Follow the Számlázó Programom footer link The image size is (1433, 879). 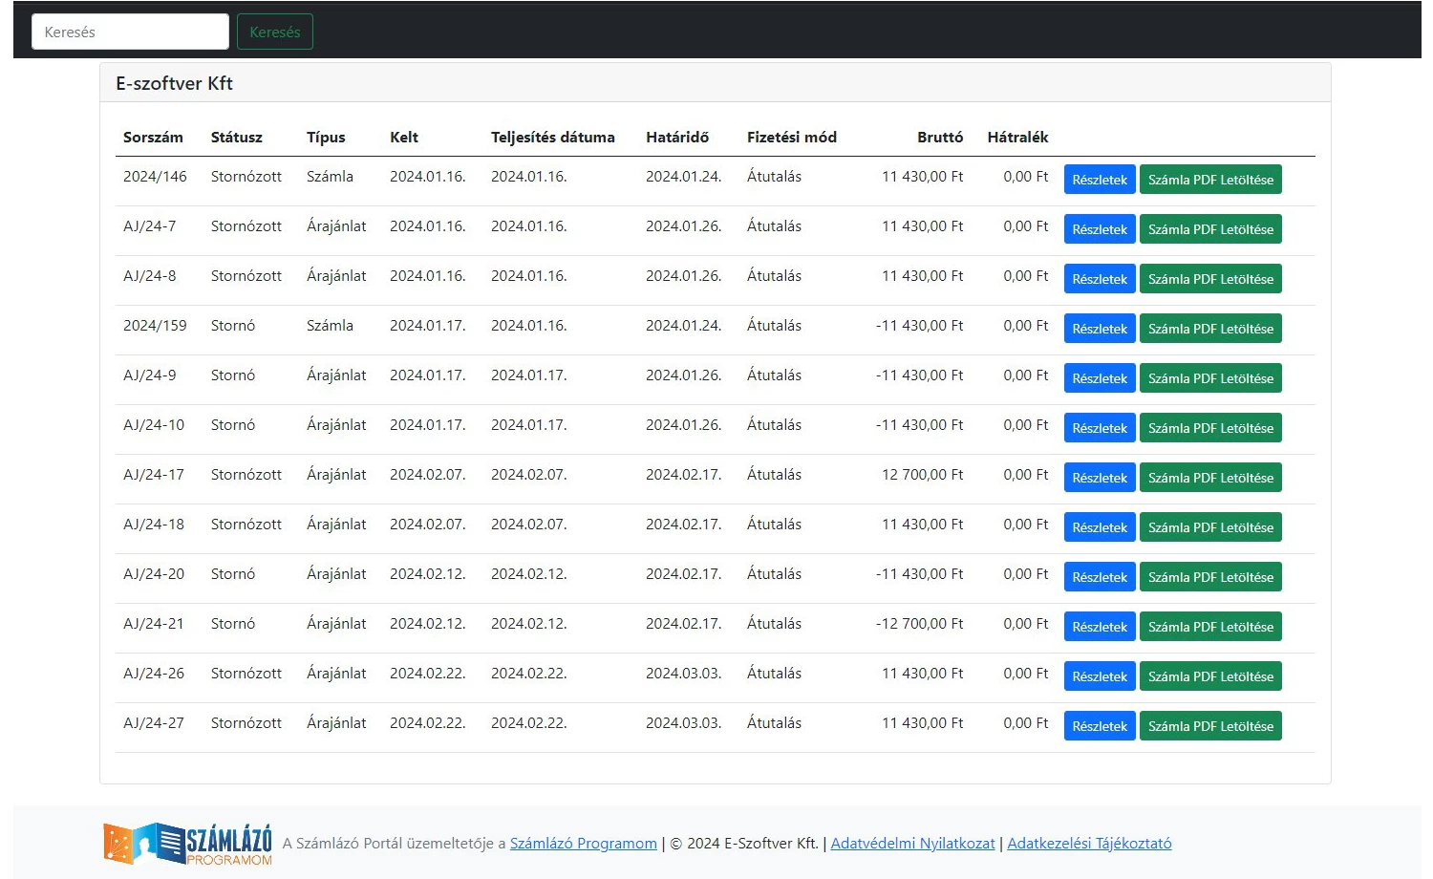584,844
